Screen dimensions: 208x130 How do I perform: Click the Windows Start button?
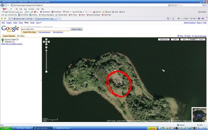[6, 128]
